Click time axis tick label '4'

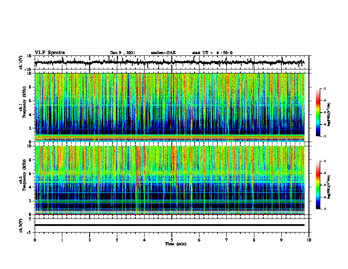pyautogui.click(x=145, y=240)
